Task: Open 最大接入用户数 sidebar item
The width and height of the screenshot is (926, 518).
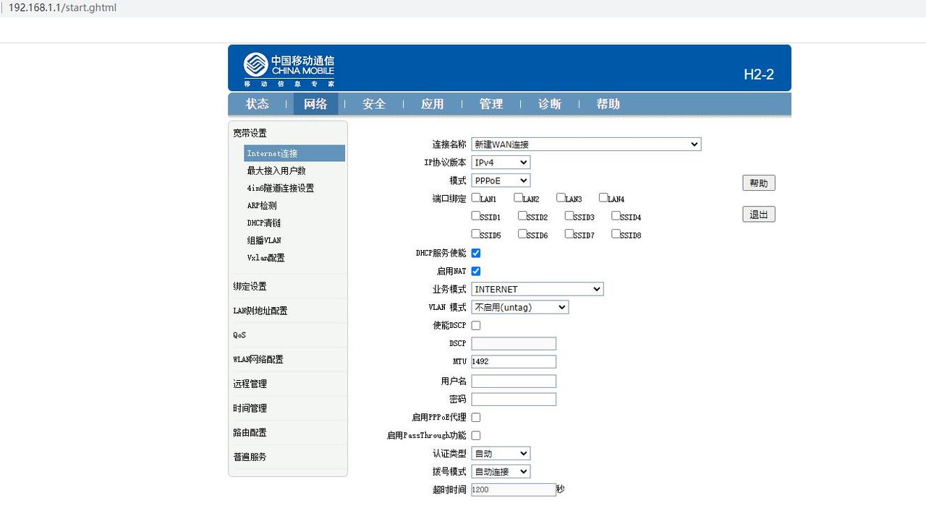Action: click(276, 170)
